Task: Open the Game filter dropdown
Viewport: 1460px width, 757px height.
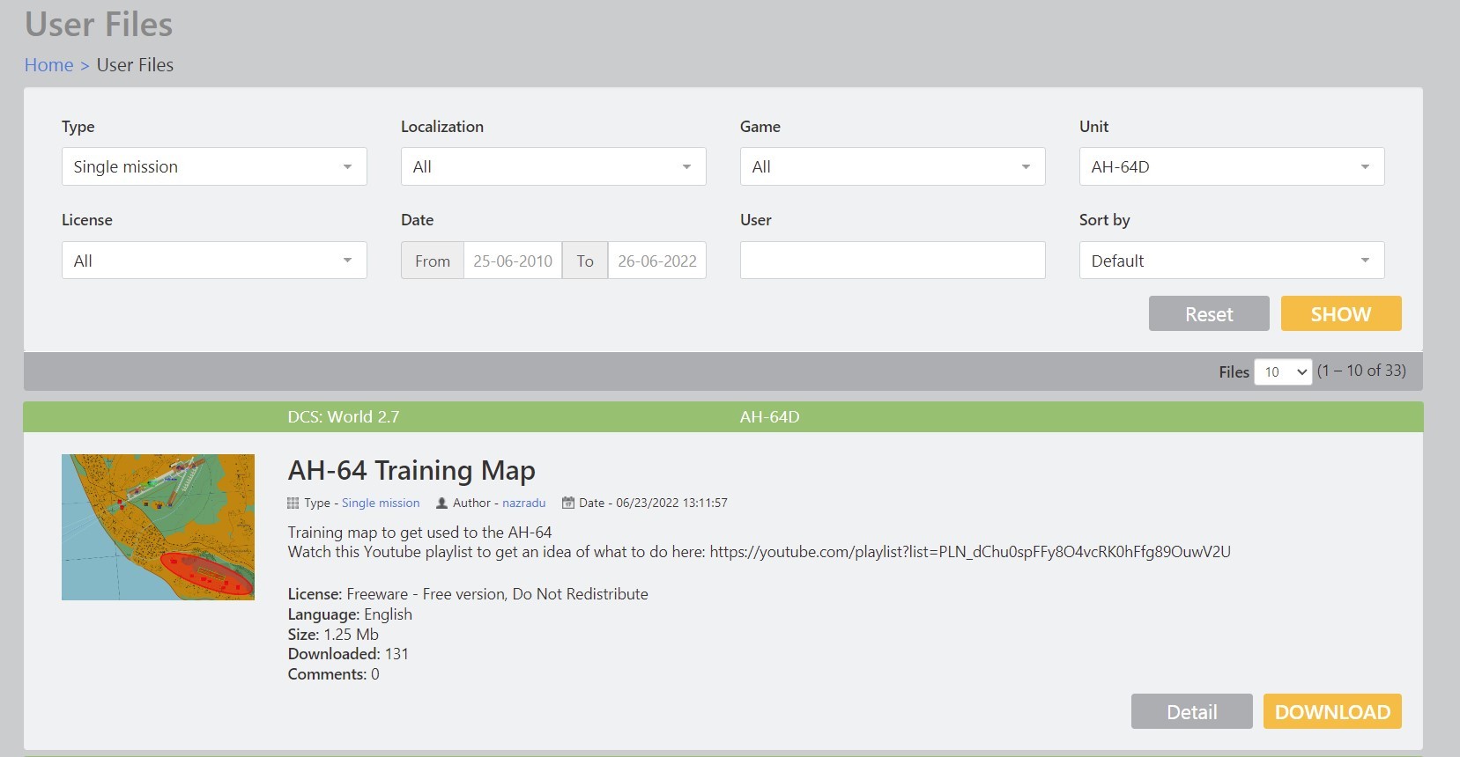Action: (x=893, y=166)
